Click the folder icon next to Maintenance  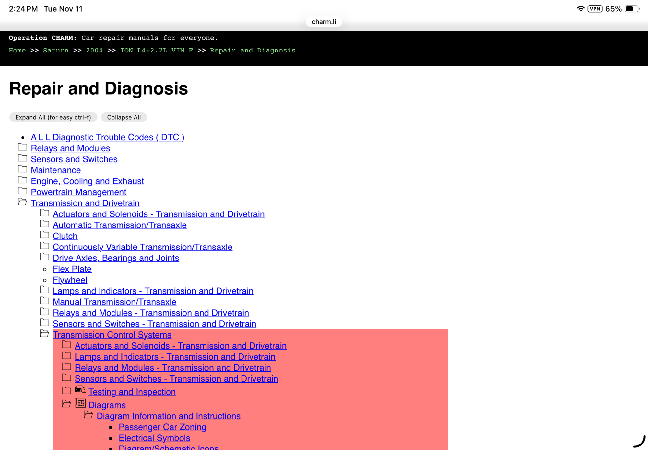click(x=22, y=169)
